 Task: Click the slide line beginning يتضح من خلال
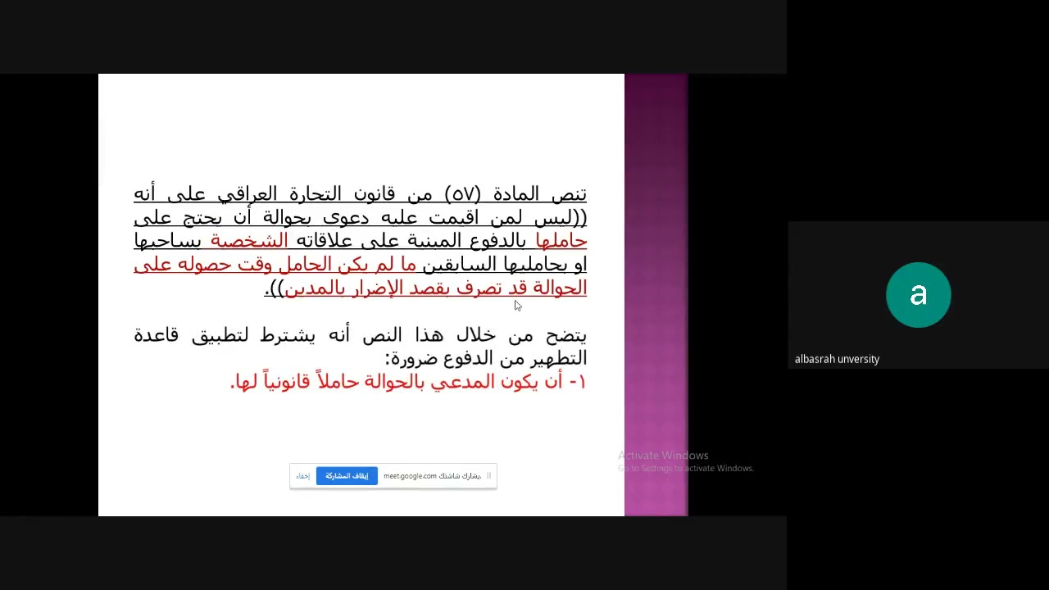click(x=360, y=335)
